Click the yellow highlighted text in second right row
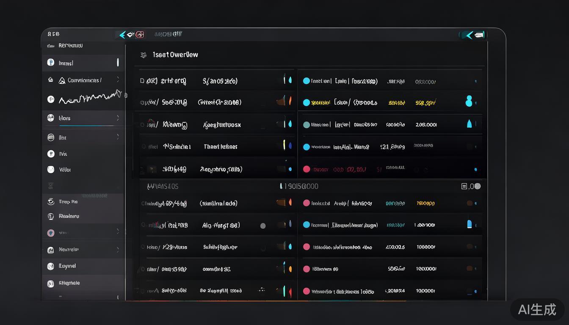 (x=321, y=102)
